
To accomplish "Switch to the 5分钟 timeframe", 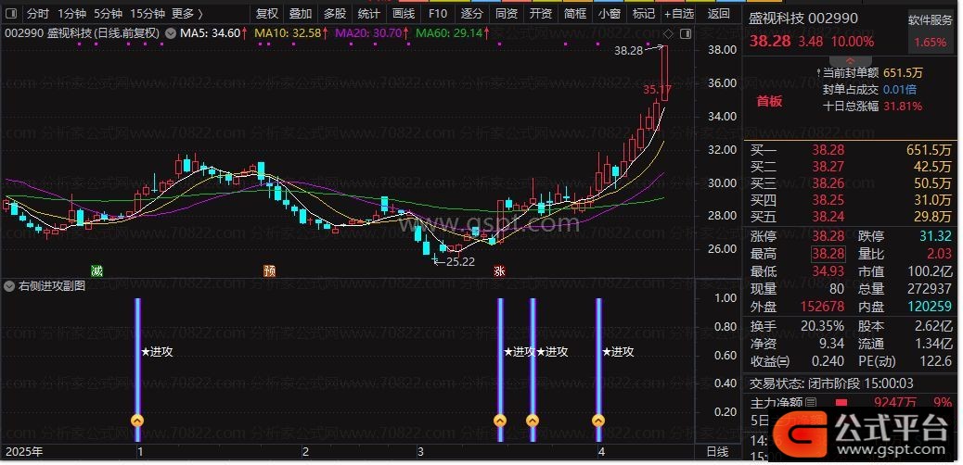I will [109, 14].
